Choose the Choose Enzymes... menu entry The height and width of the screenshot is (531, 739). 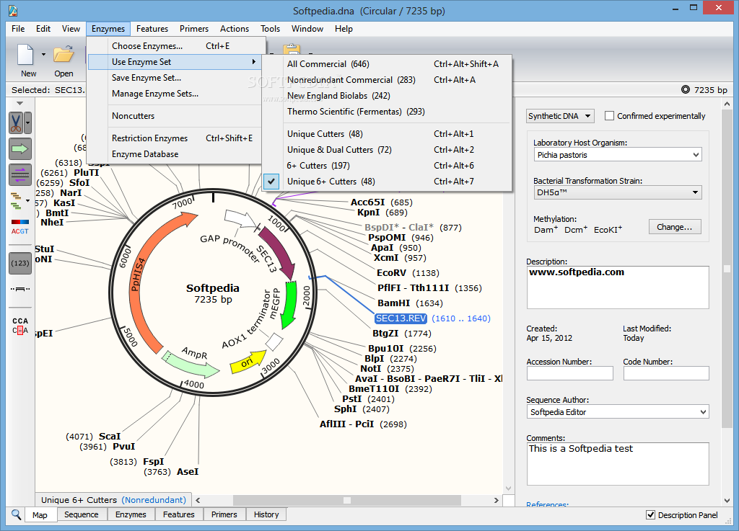175,46
